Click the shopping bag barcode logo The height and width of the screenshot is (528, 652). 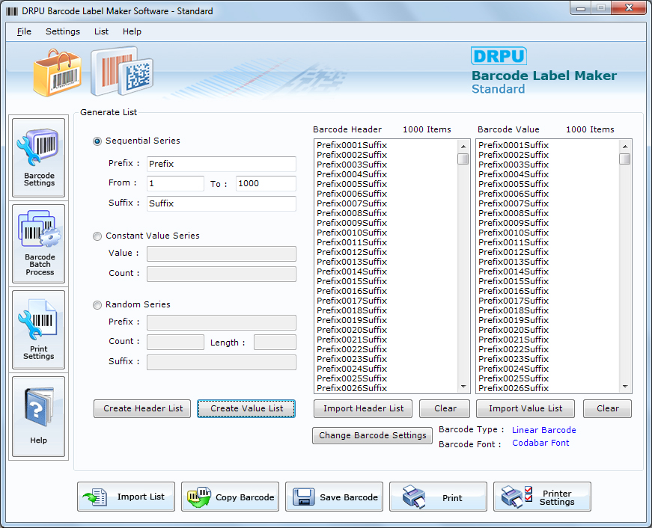(58, 73)
